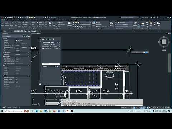Click the sign-in account button in title bar

click(145, 18)
